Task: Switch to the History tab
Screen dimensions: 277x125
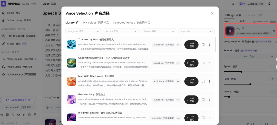Action: 253,15
